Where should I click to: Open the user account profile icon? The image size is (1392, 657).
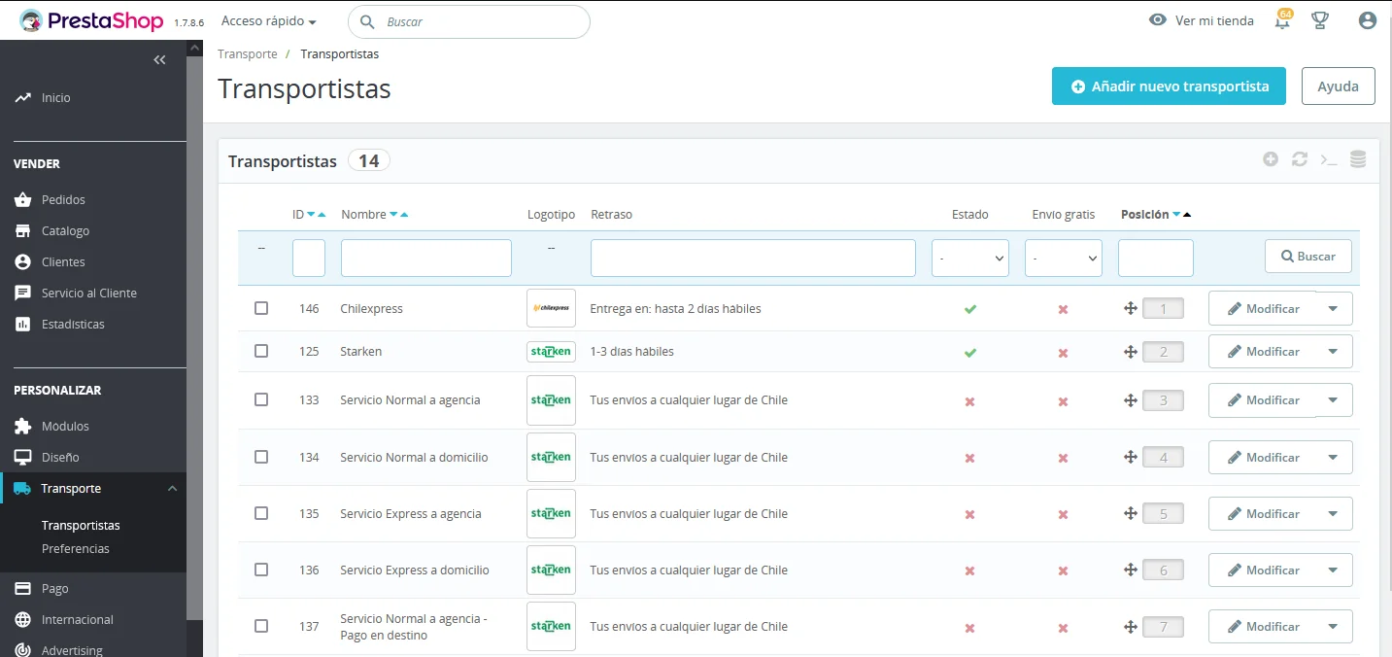1367,20
